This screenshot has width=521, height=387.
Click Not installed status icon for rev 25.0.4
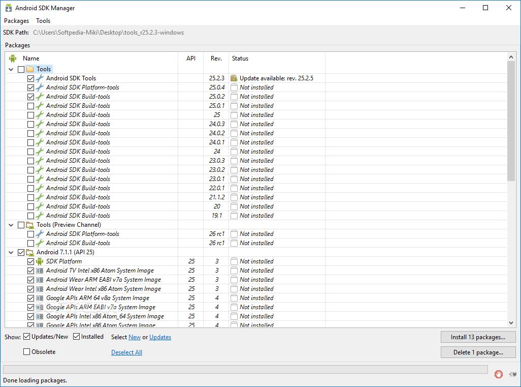(234, 87)
